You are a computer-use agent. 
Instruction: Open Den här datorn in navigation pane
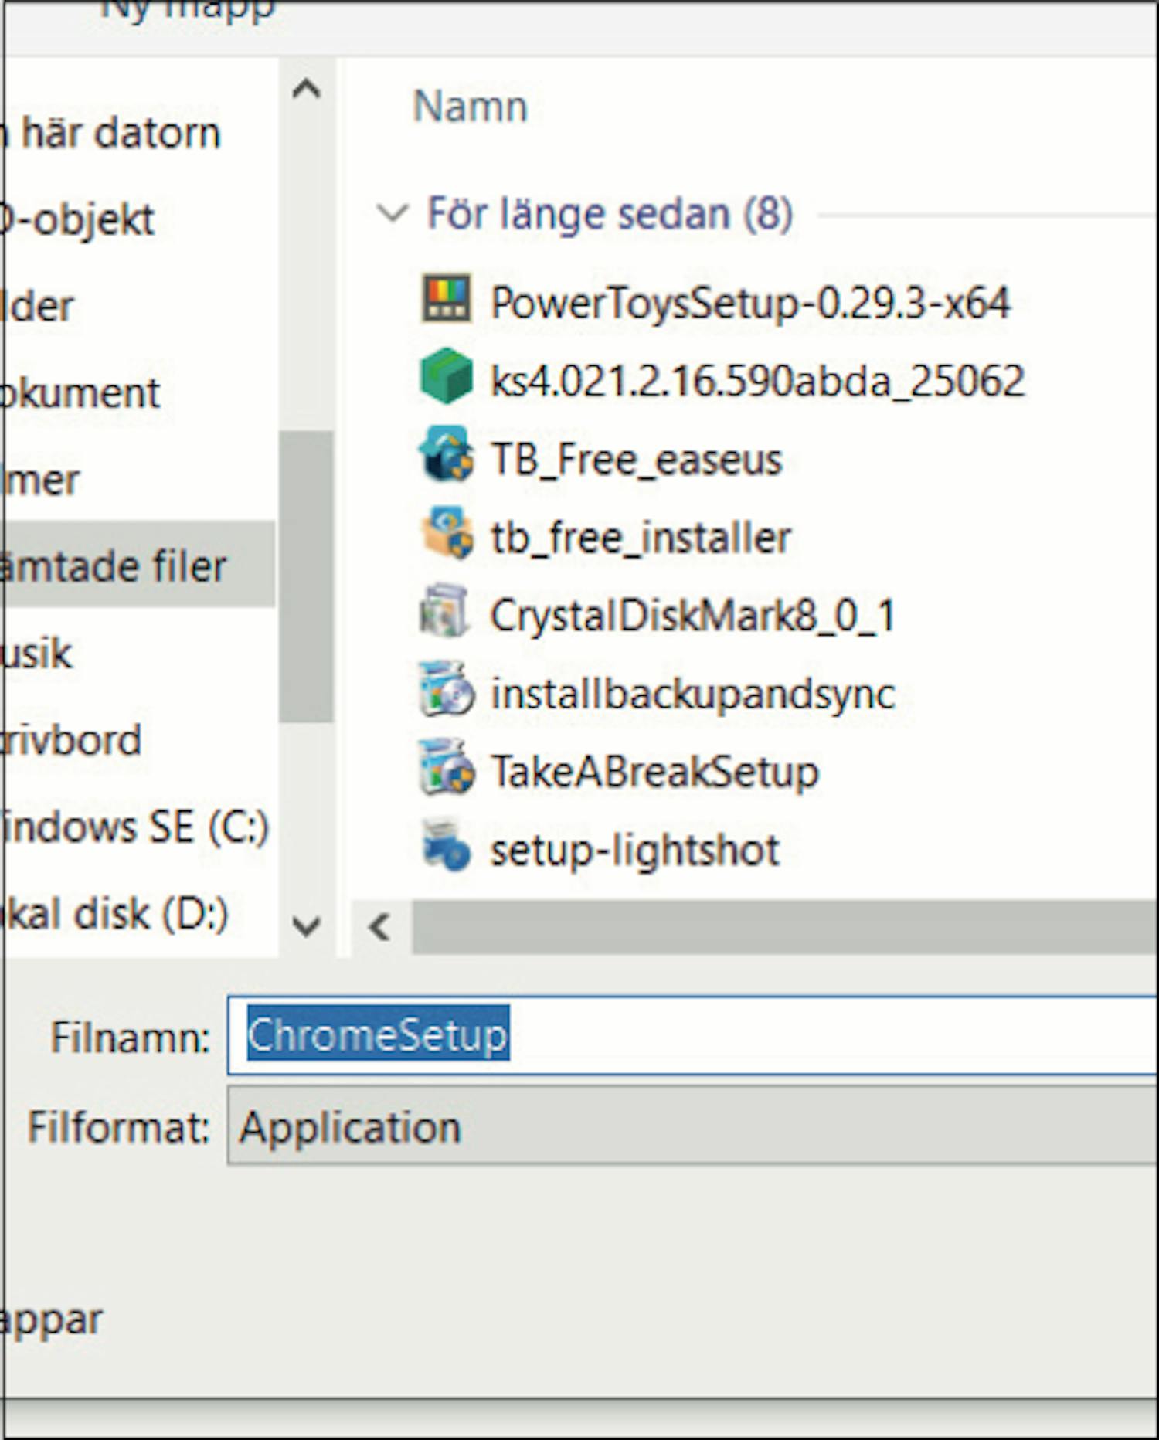(x=114, y=132)
